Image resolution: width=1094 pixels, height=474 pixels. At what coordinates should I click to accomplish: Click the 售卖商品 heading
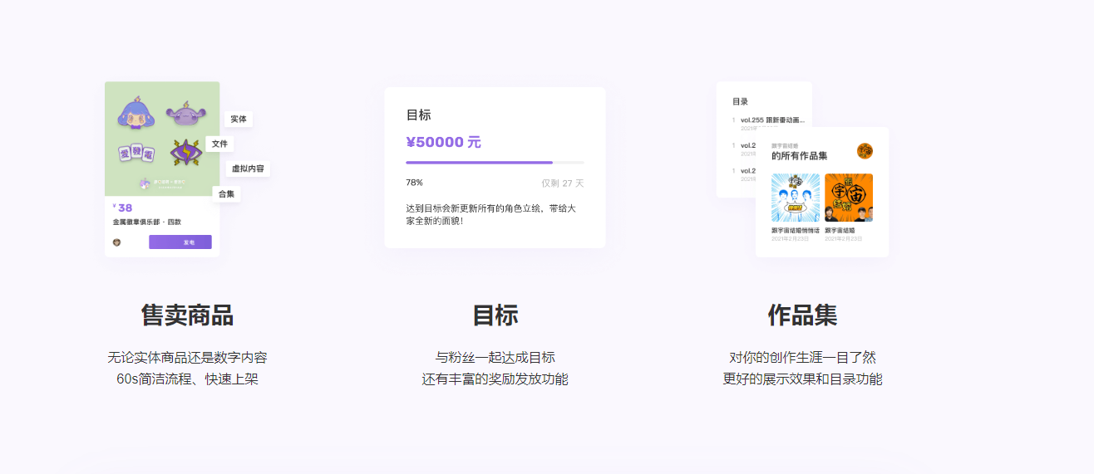187,315
